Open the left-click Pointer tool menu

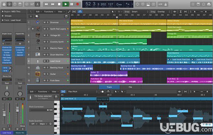(x=114, y=12)
